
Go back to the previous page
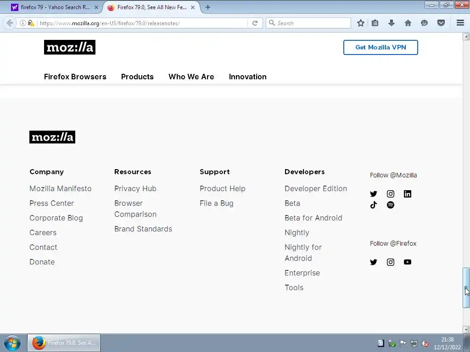click(x=10, y=23)
